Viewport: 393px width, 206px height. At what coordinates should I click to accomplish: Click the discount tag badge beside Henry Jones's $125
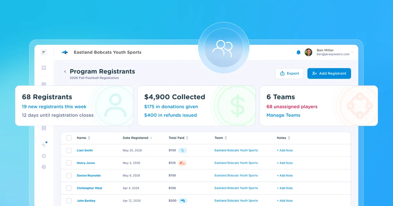pos(182,163)
